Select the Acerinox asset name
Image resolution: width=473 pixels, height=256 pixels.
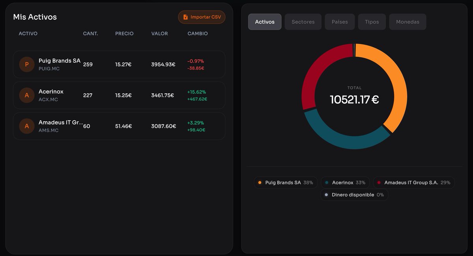click(51, 91)
